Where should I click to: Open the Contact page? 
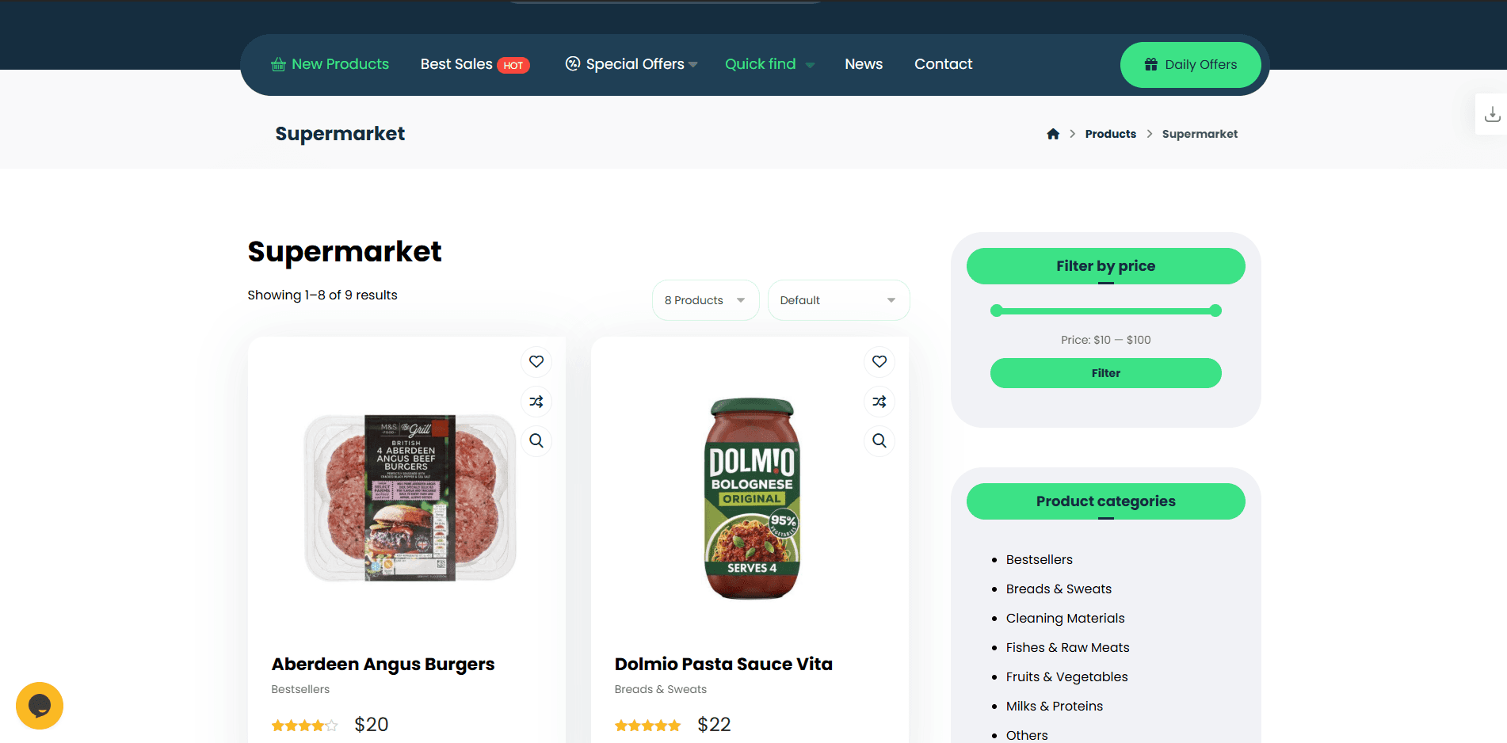point(943,64)
